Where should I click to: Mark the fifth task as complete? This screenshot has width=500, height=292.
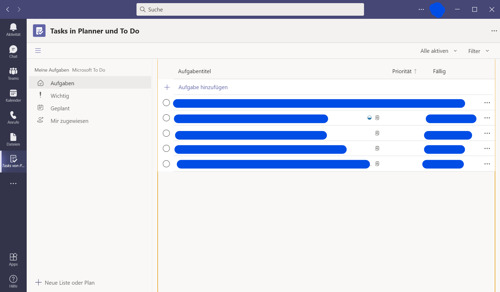click(166, 164)
